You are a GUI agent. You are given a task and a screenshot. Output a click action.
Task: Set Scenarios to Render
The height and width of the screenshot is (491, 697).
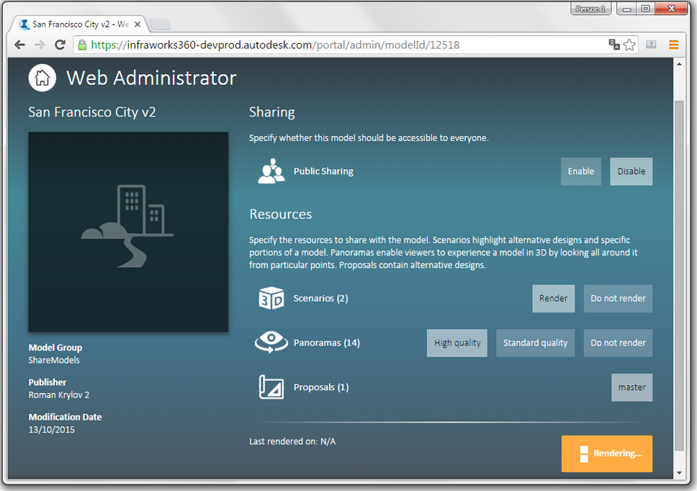coord(554,299)
